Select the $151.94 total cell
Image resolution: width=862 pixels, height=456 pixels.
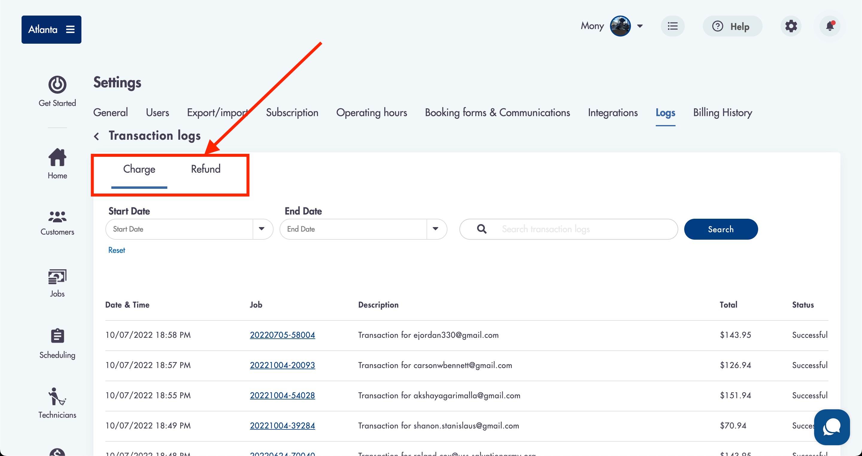coord(735,395)
